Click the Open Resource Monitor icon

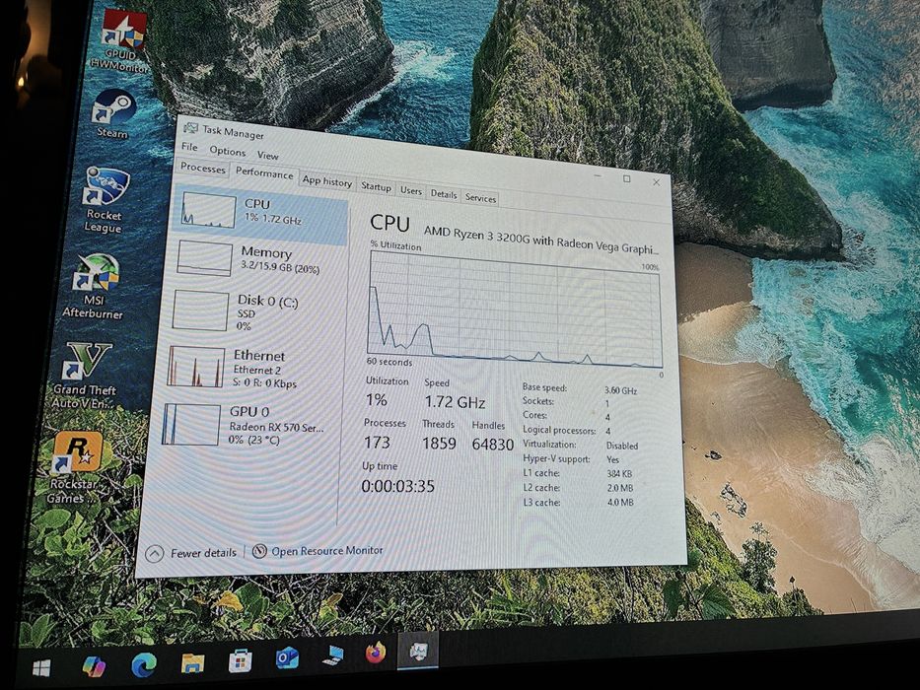[x=259, y=551]
